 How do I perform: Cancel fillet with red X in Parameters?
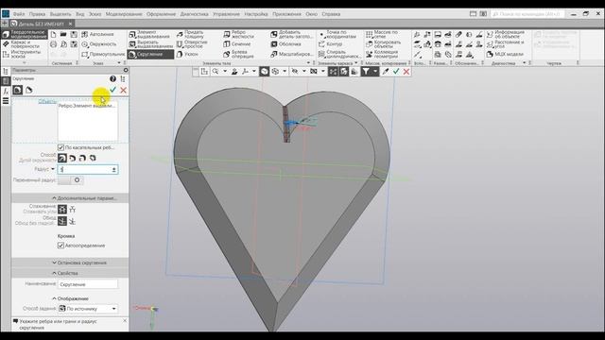click(x=123, y=90)
